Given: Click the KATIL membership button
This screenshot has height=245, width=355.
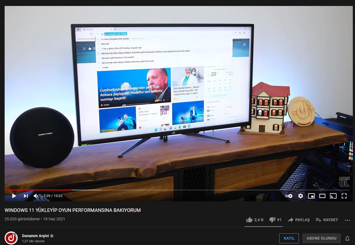Looking at the screenshot, I should click(289, 238).
